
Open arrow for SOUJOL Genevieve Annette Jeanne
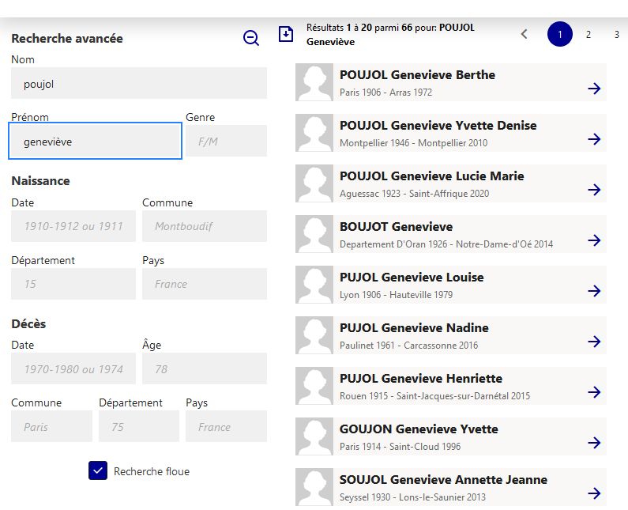pyautogui.click(x=594, y=493)
